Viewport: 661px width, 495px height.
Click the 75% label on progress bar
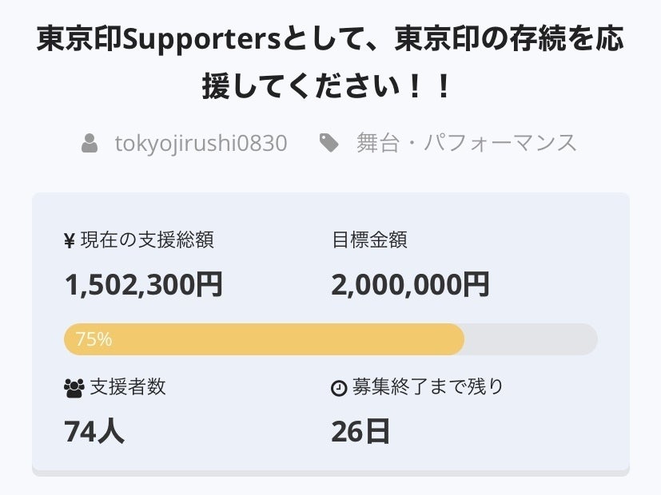coord(94,339)
